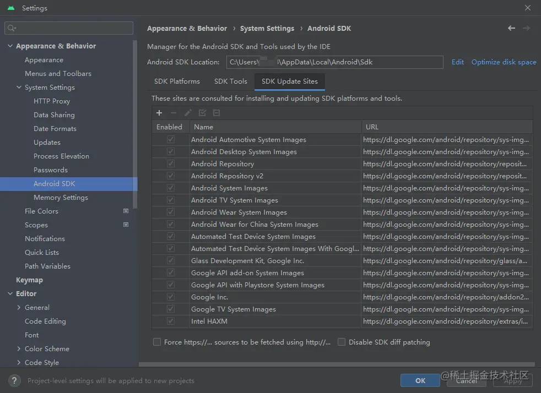Click the Deselect All sites icon
The width and height of the screenshot is (541, 393).
click(217, 113)
